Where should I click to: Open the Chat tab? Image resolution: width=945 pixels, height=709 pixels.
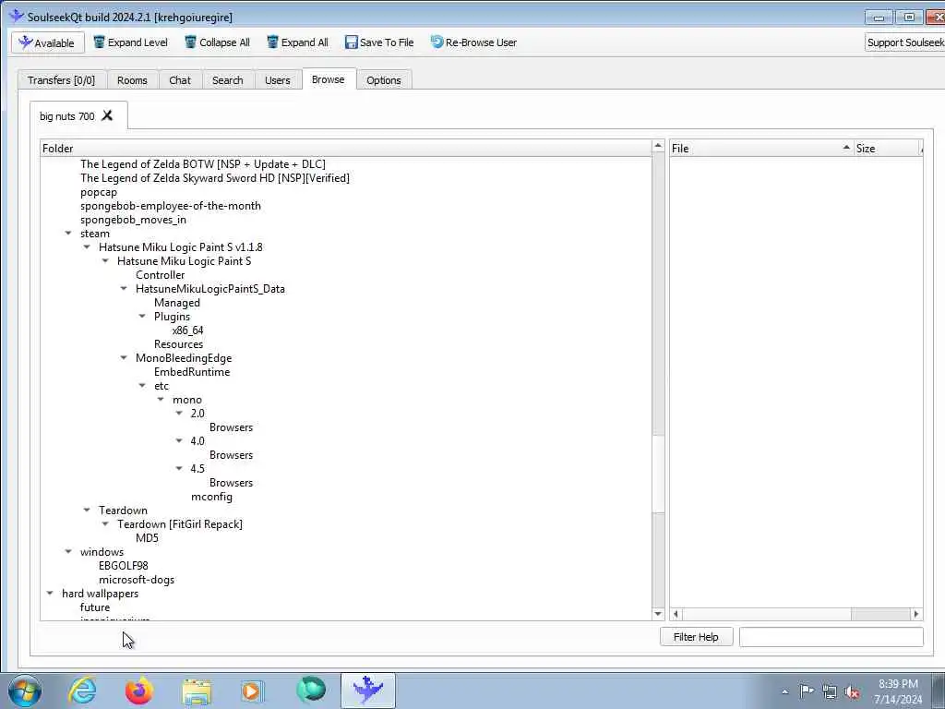click(x=180, y=80)
